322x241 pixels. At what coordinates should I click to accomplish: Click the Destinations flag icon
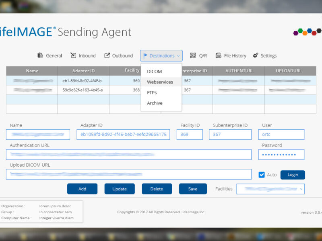point(145,55)
